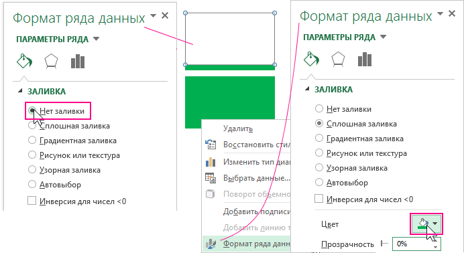Click the icon beside Формат ряда данных entry
The image size is (464, 253).
click(x=211, y=244)
